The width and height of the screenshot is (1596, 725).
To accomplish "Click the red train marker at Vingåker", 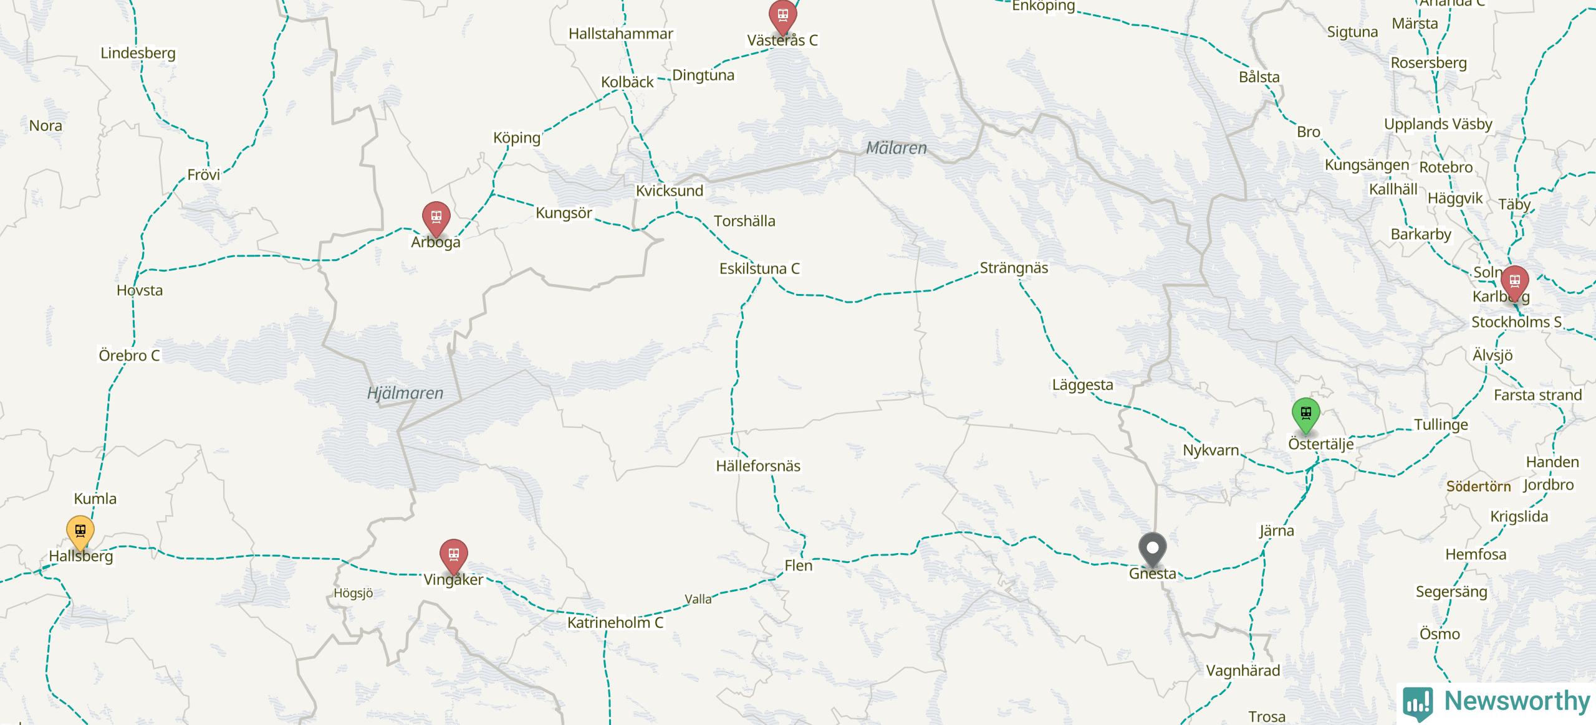I will pyautogui.click(x=453, y=556).
